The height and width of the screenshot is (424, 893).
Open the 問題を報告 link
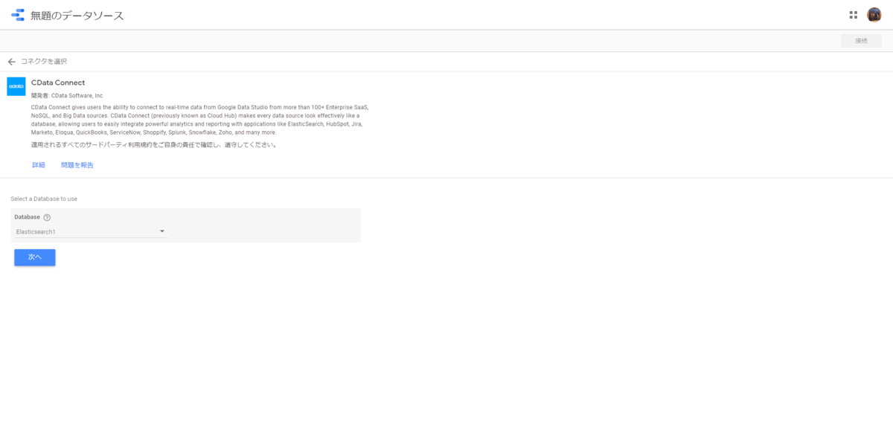(x=77, y=165)
